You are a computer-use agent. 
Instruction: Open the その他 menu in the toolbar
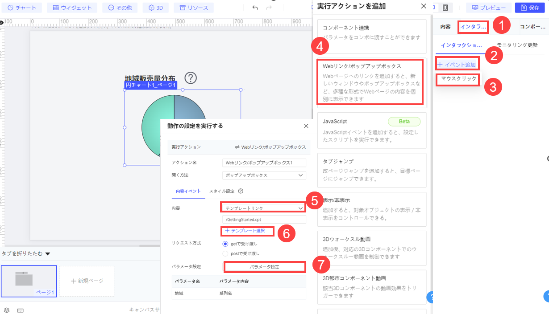coord(120,8)
